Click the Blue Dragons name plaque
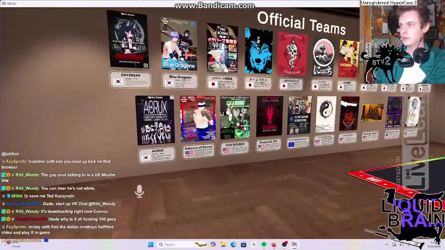The image size is (445, 250). tap(180, 81)
